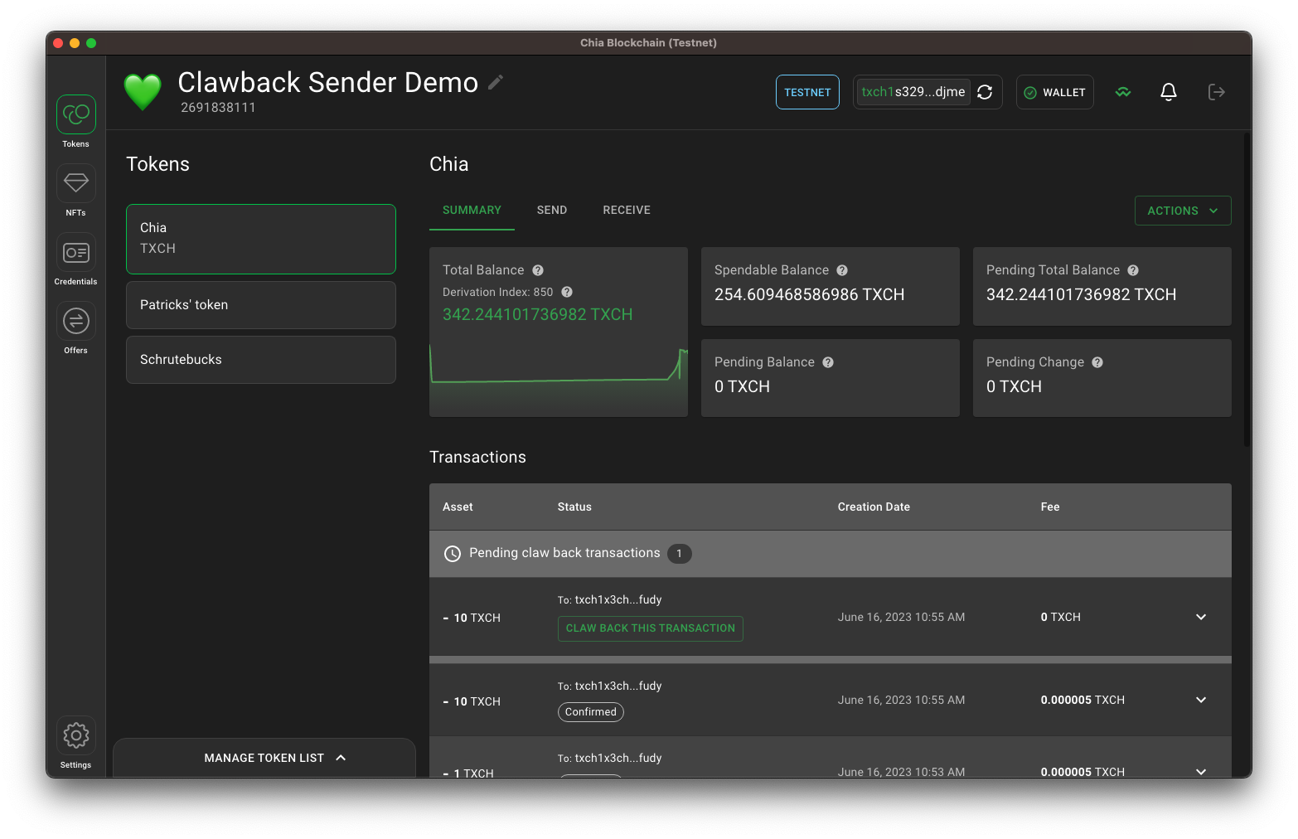Open the Credentials sidebar icon
Viewport: 1298px width, 839px height.
[76, 252]
